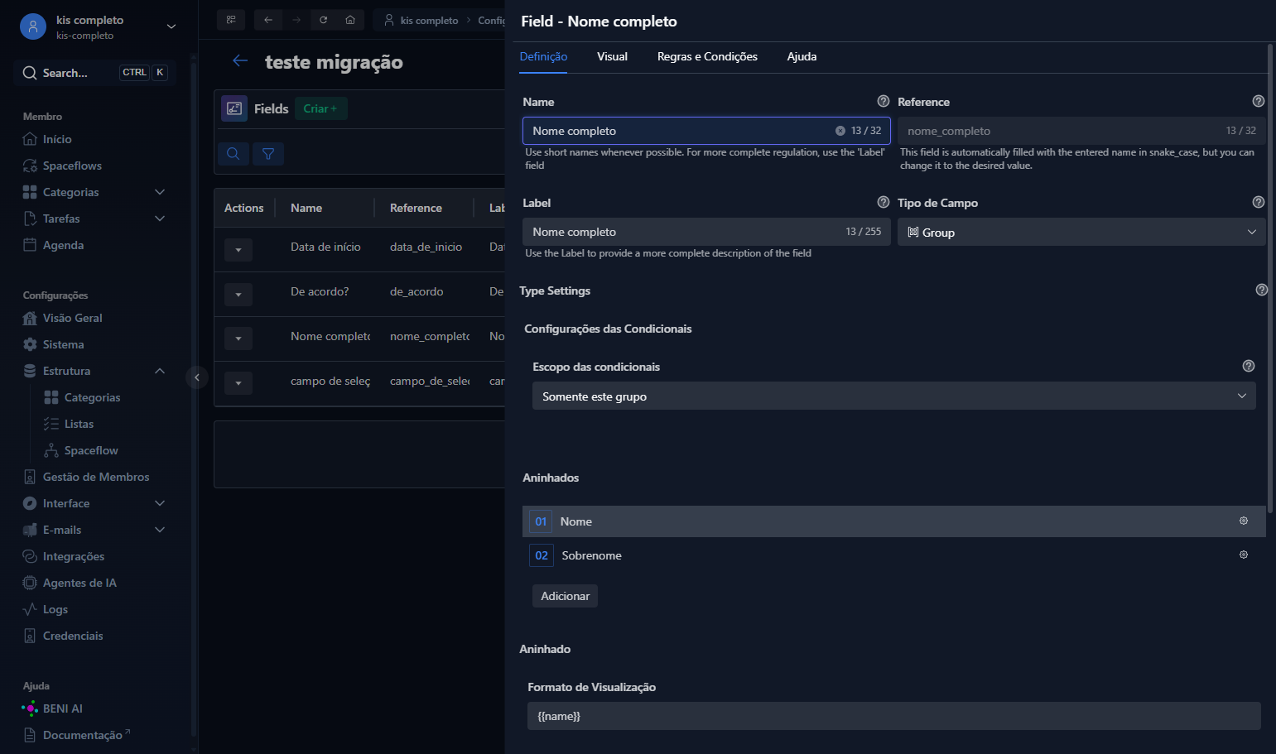
Task: Open the filter funnel in Fields panel
Action: pos(268,154)
